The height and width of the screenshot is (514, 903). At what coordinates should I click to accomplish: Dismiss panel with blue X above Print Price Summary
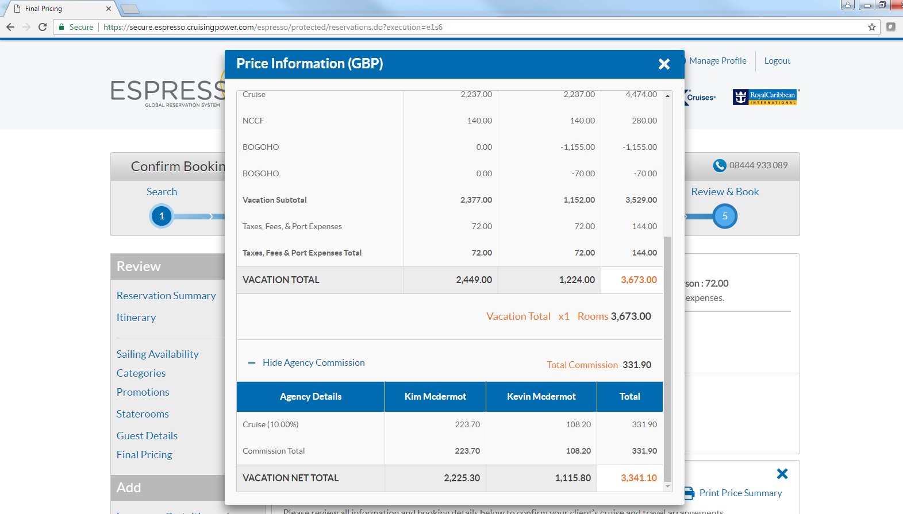[782, 474]
